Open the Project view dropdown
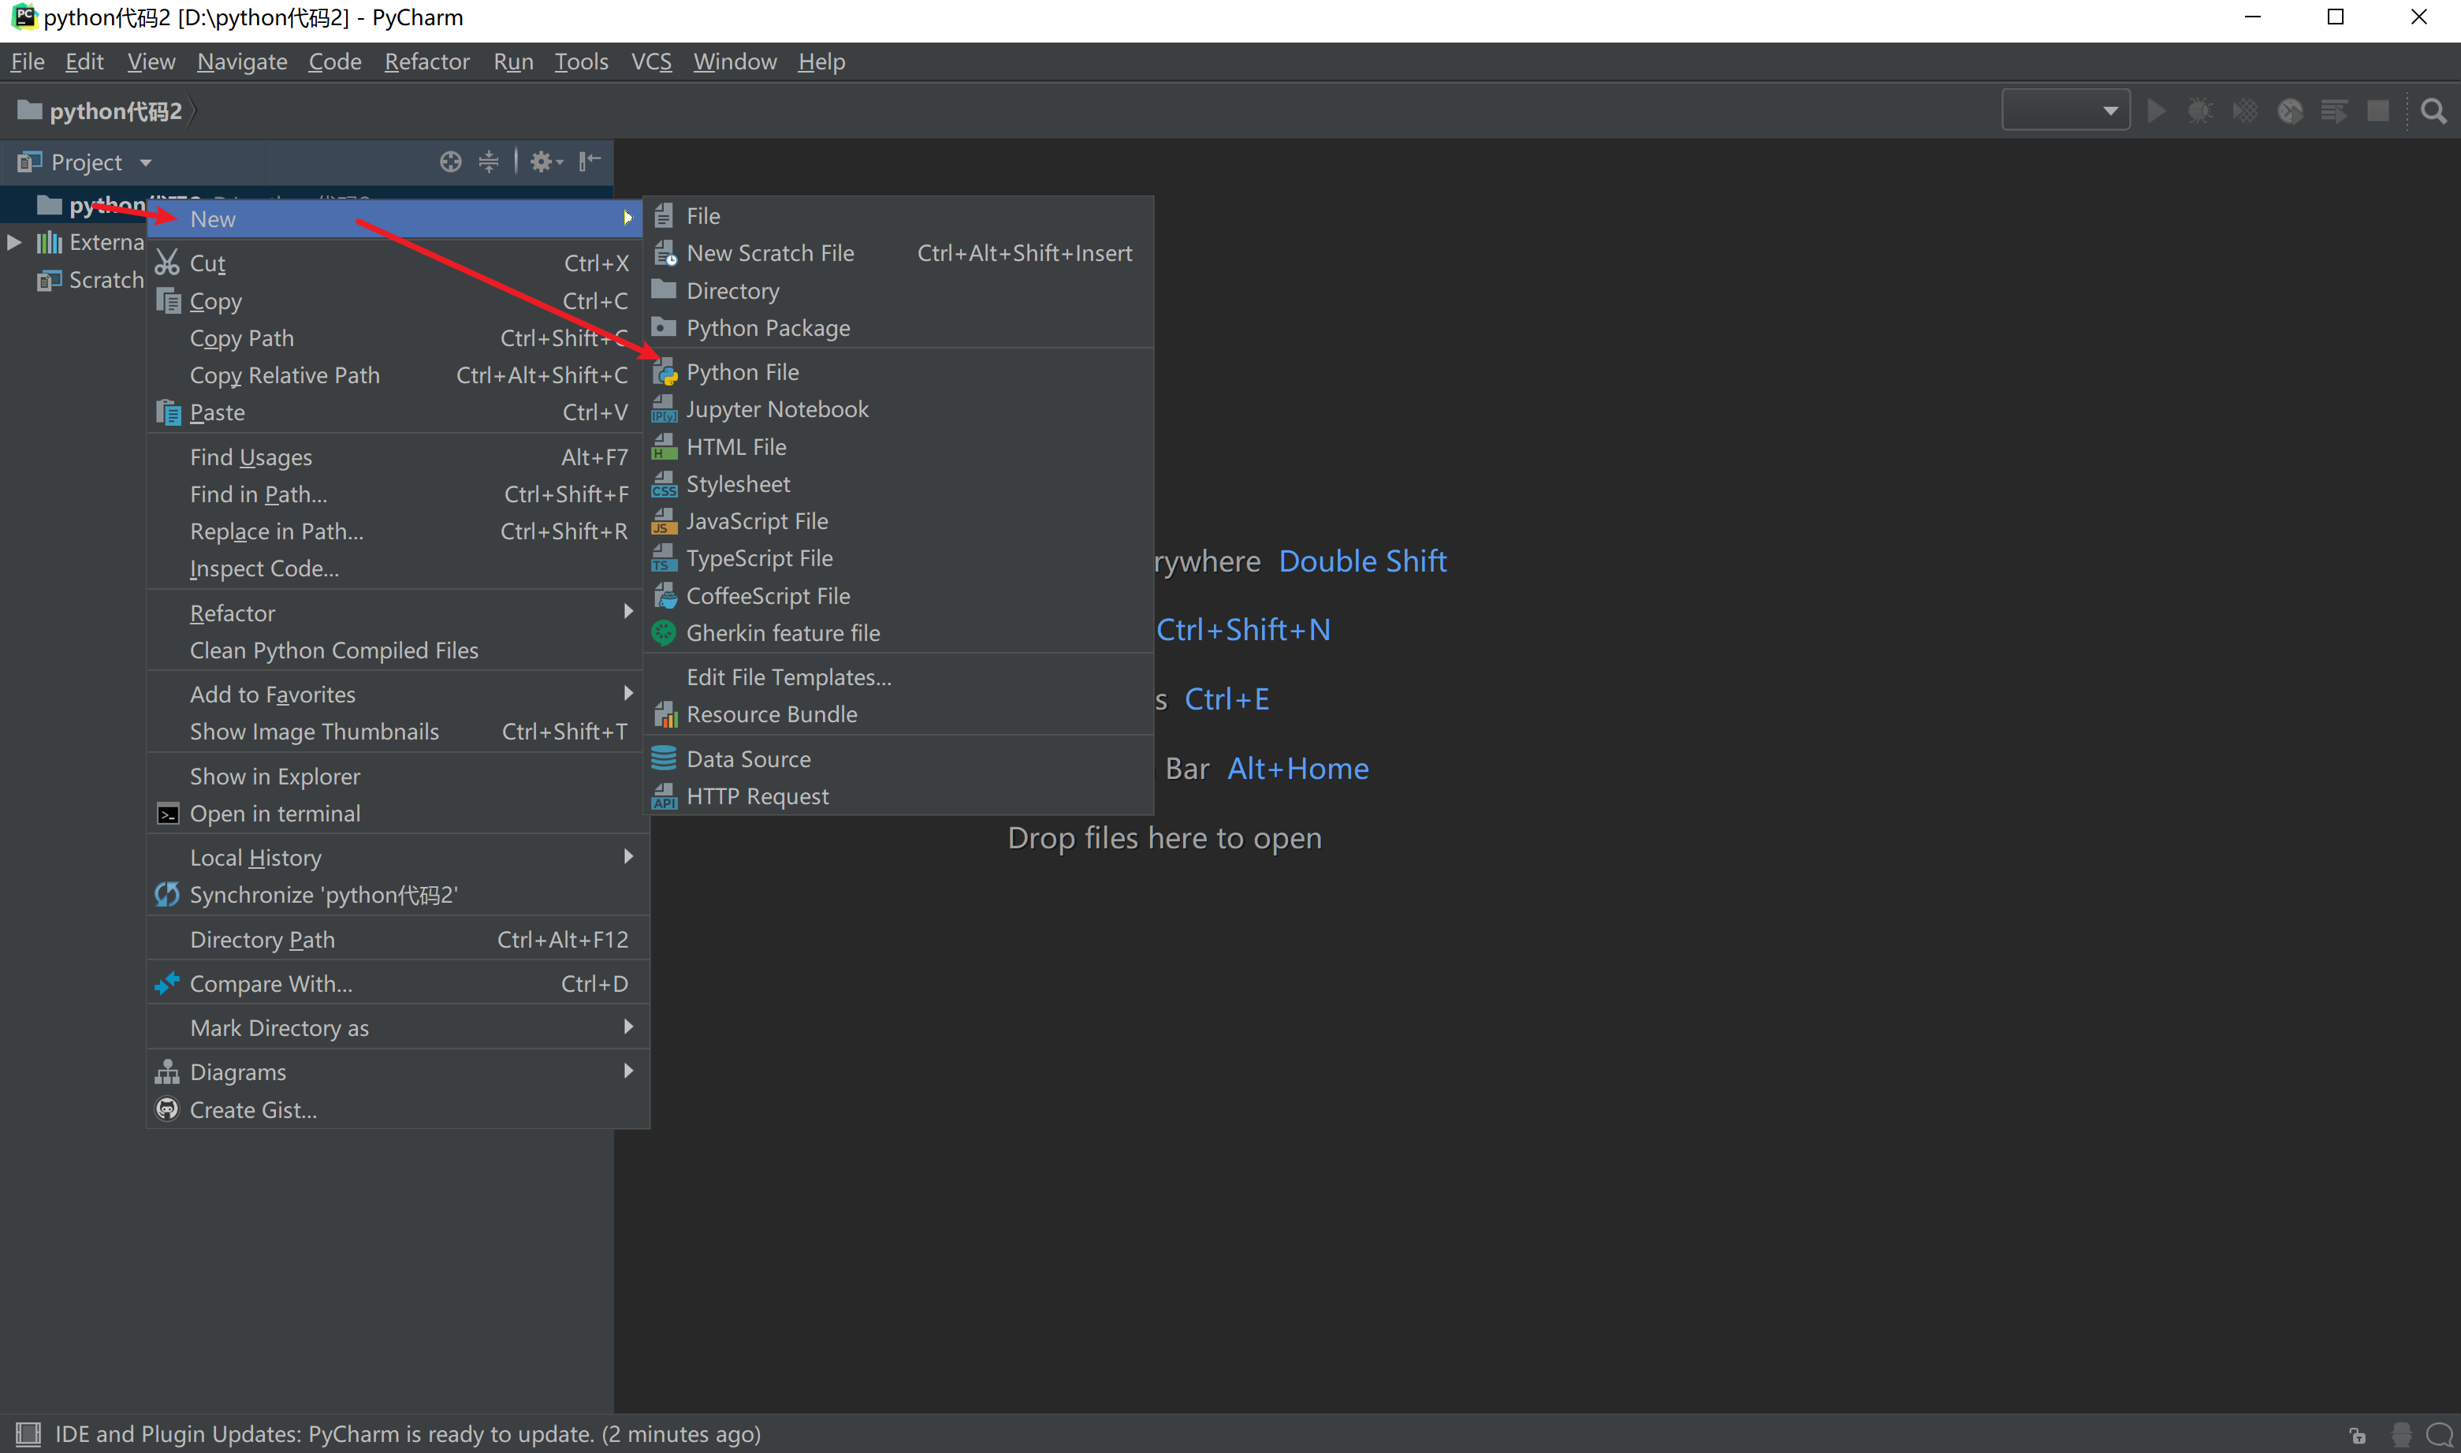This screenshot has height=1453, width=2461. coord(145,162)
